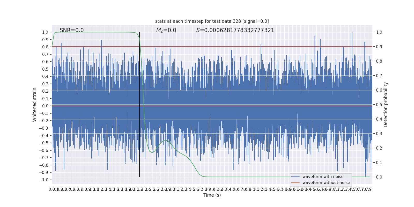Click the −0.3 tick on the Whitened strain axis
Screen dimensions: 414x207
[x=44, y=128]
